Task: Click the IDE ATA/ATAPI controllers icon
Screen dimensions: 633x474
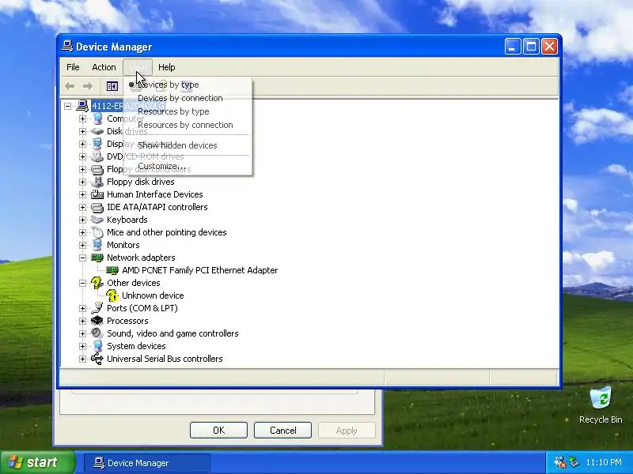Action: (x=97, y=207)
